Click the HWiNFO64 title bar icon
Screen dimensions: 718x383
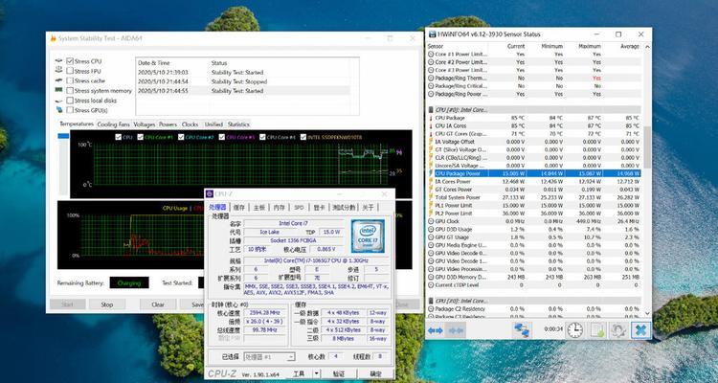click(432, 34)
